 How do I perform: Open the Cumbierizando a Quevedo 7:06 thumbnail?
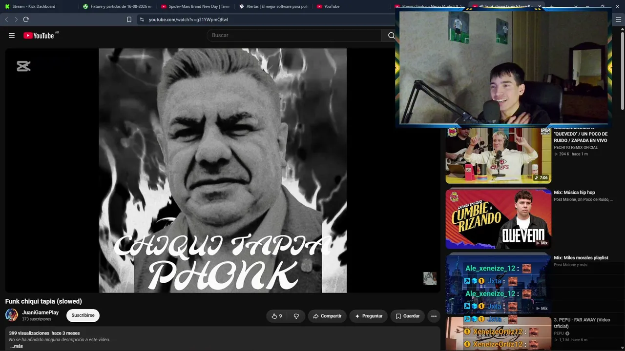click(498, 155)
